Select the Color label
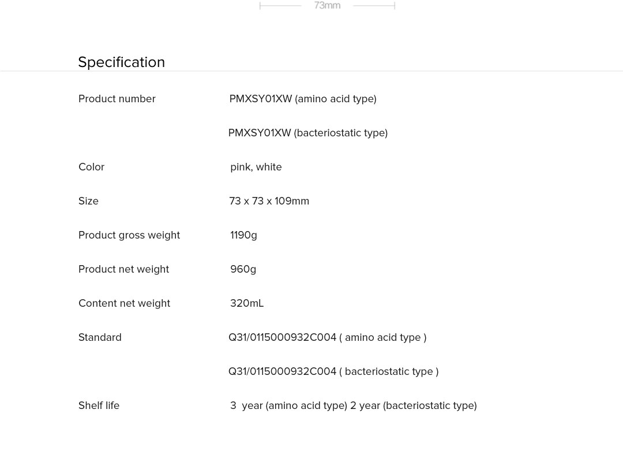 [x=92, y=167]
